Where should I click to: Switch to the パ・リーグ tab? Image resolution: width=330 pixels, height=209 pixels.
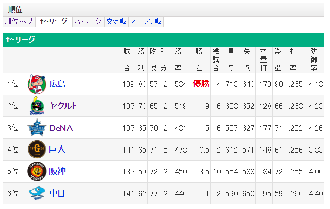[x=88, y=22]
